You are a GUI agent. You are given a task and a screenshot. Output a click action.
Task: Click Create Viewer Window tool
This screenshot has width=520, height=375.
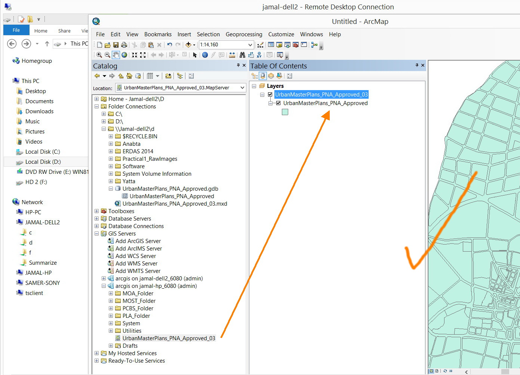(280, 55)
